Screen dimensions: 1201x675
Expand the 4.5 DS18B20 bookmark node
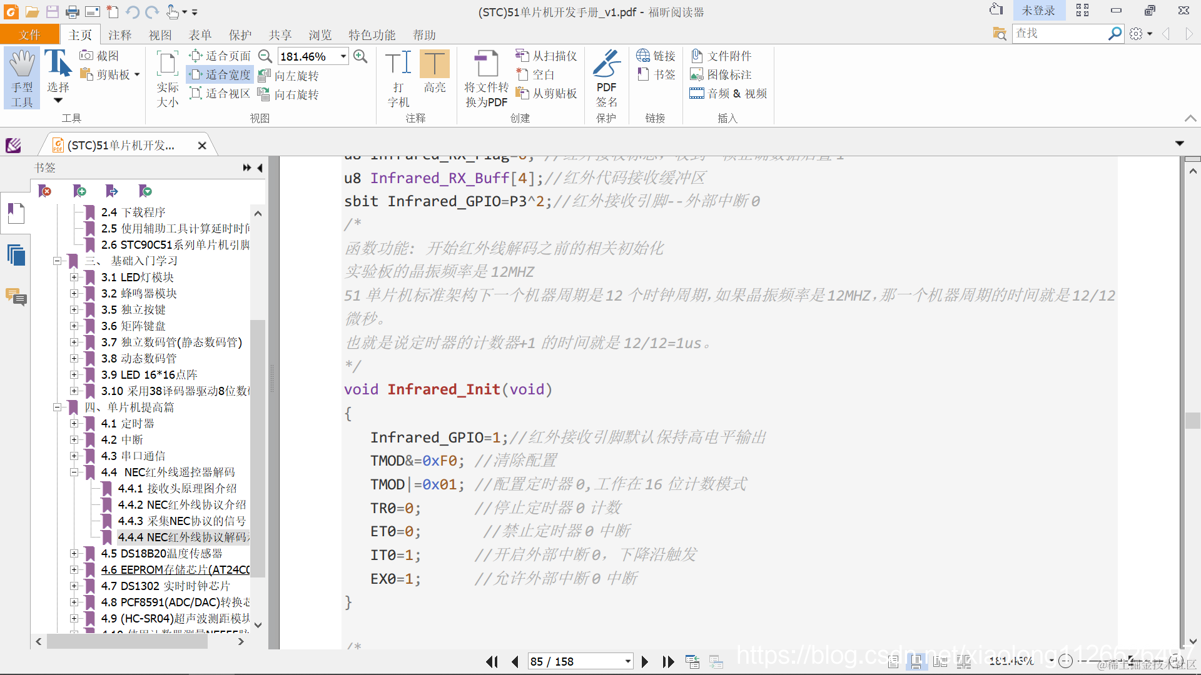click(74, 554)
